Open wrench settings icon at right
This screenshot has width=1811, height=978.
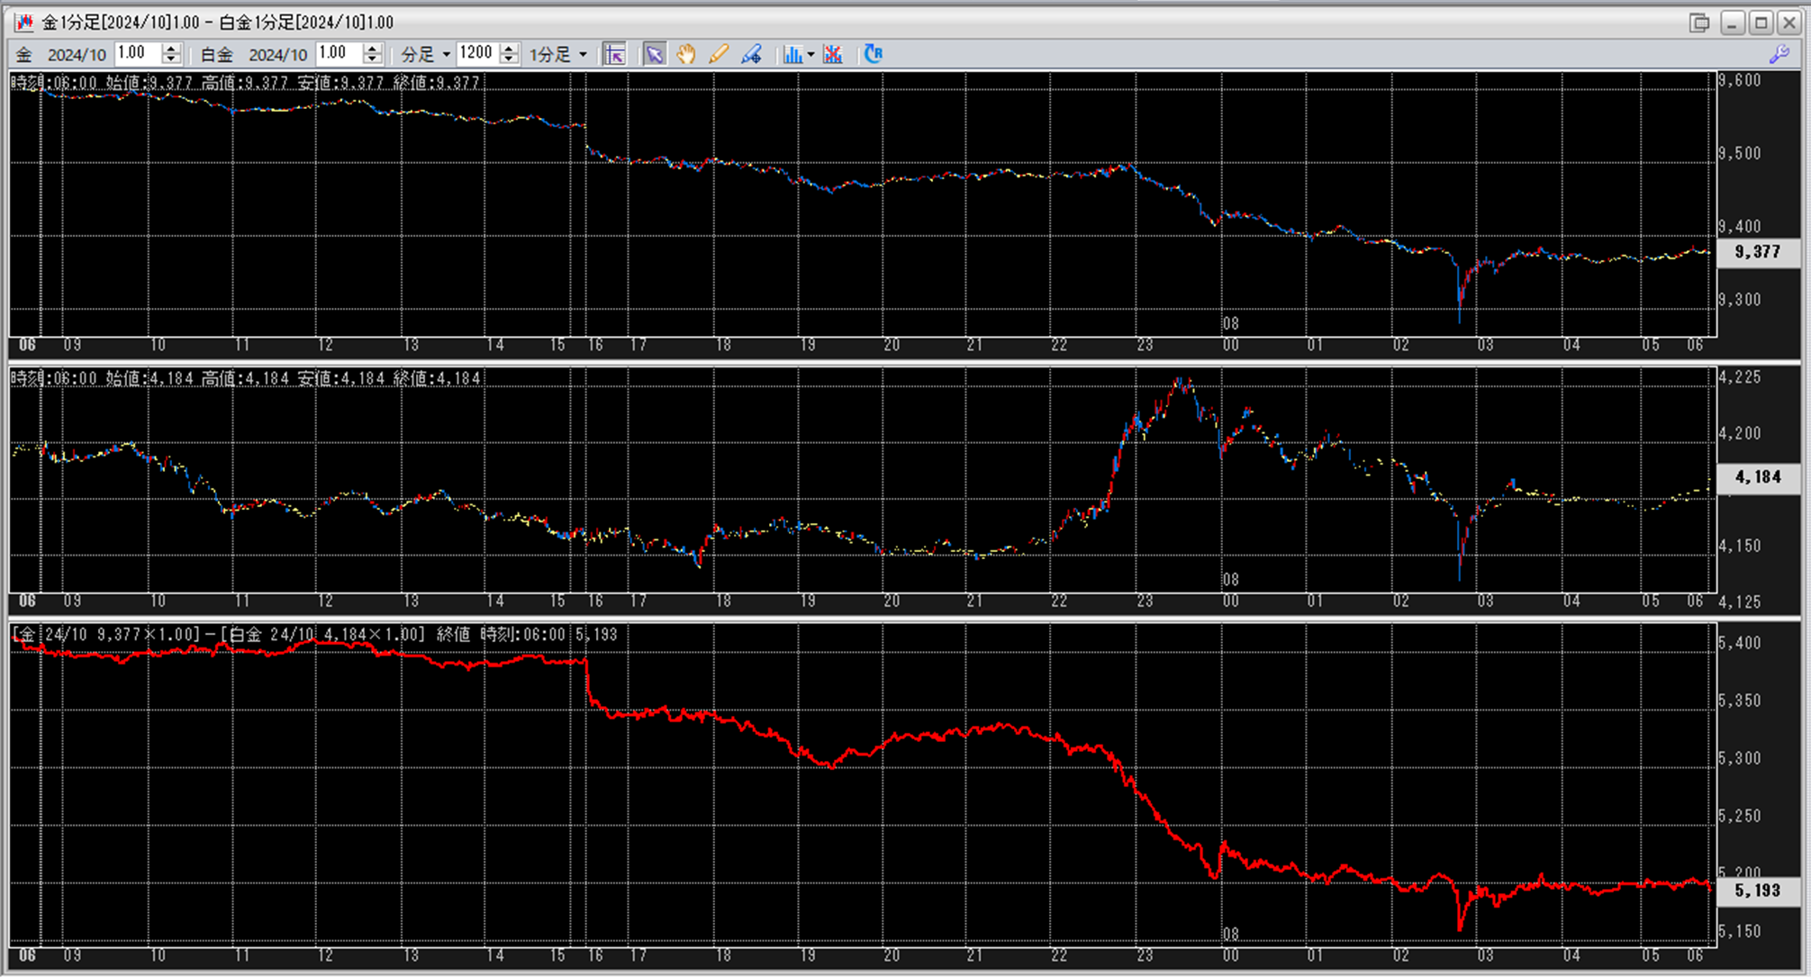click(1779, 54)
